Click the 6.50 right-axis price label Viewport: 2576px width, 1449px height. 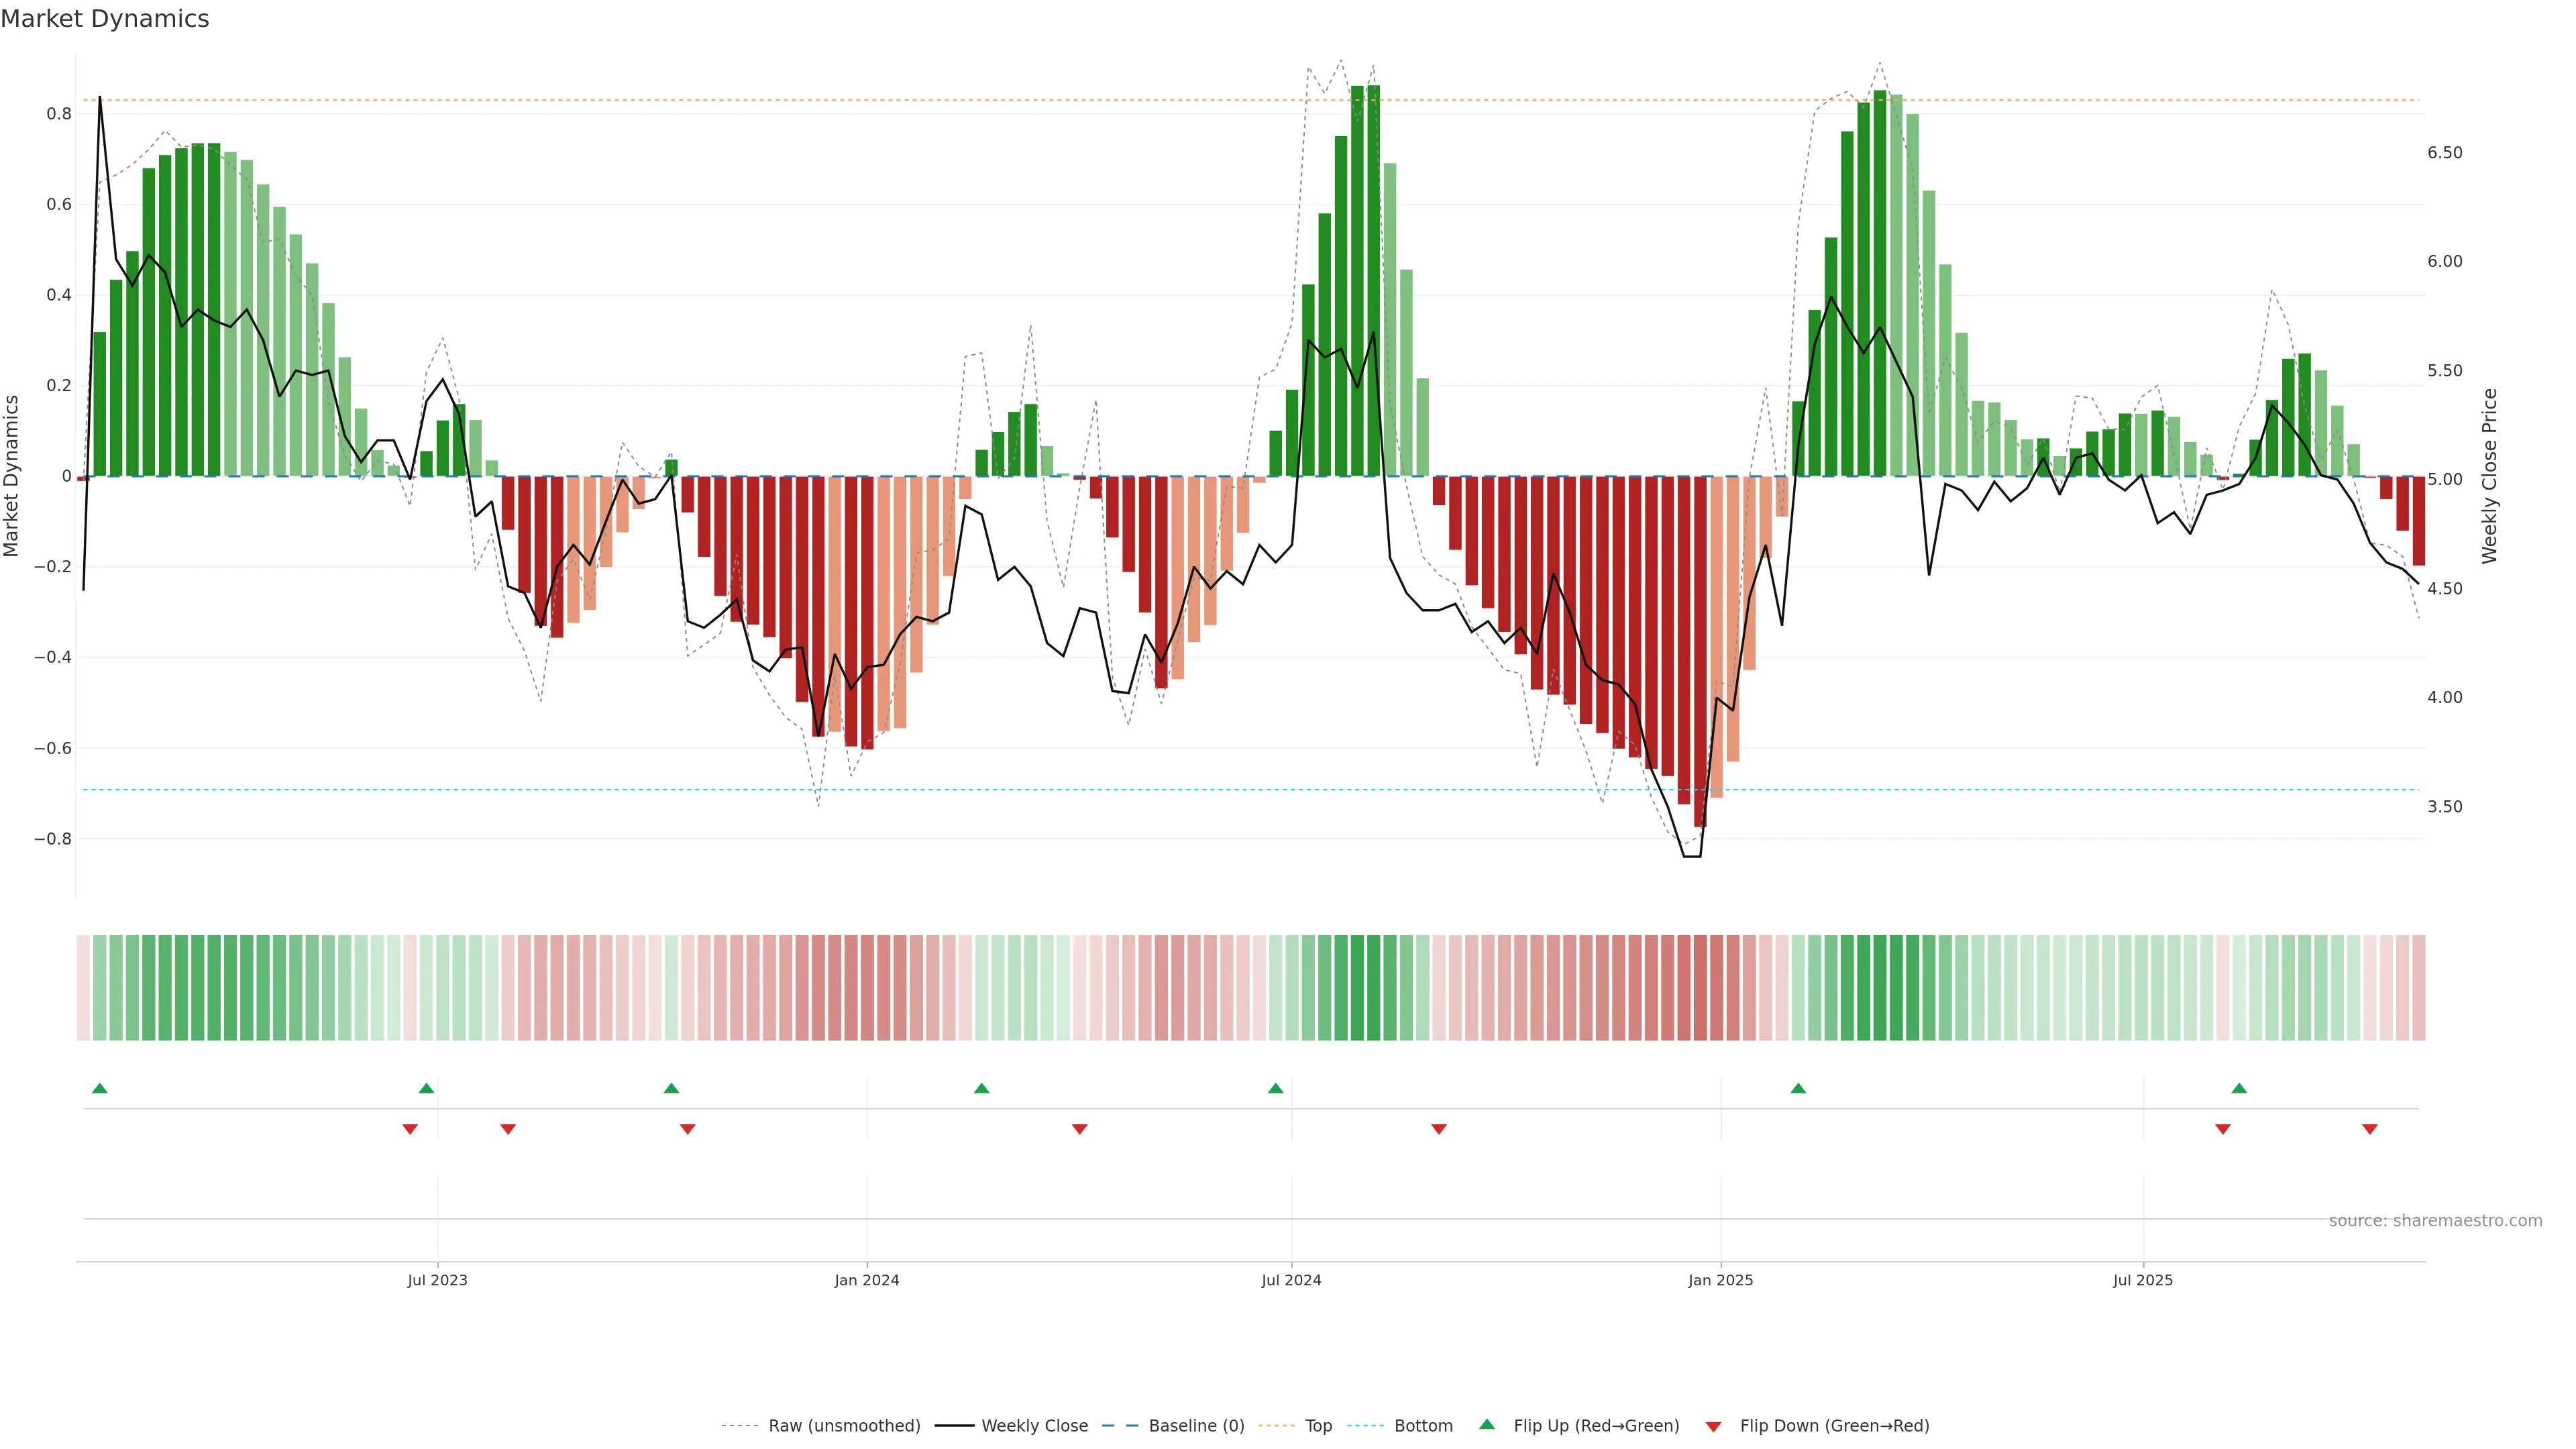[x=2444, y=153]
